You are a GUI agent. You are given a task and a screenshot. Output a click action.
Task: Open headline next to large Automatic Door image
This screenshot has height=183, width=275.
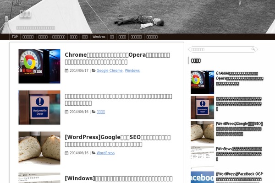[118, 99]
